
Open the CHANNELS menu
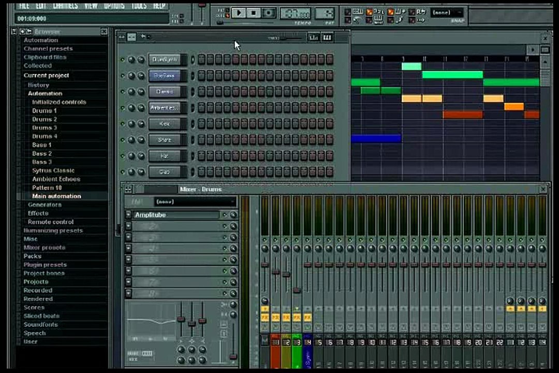[65, 6]
